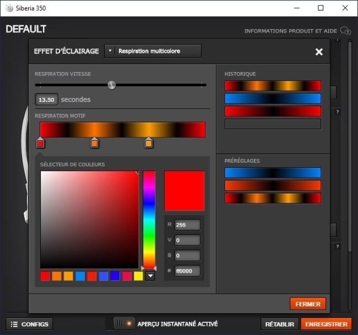This screenshot has height=335, width=358.
Task: Edit the hex code field ff0000
Action: [187, 271]
